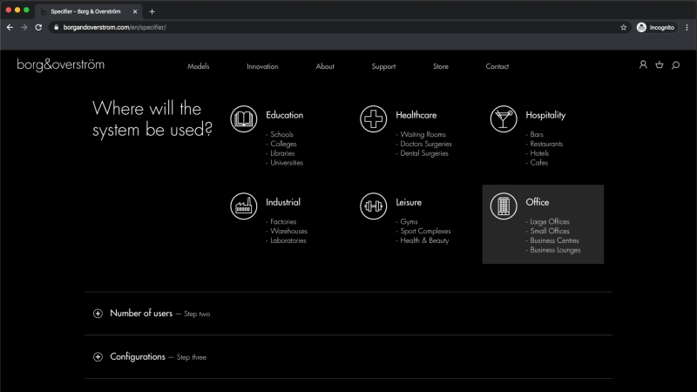The image size is (697, 392).
Task: Click the Bars text
Action: coord(537,134)
